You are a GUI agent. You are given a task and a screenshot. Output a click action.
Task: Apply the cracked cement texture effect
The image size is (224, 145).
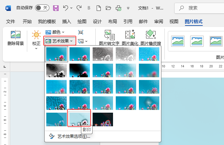click(57, 103)
